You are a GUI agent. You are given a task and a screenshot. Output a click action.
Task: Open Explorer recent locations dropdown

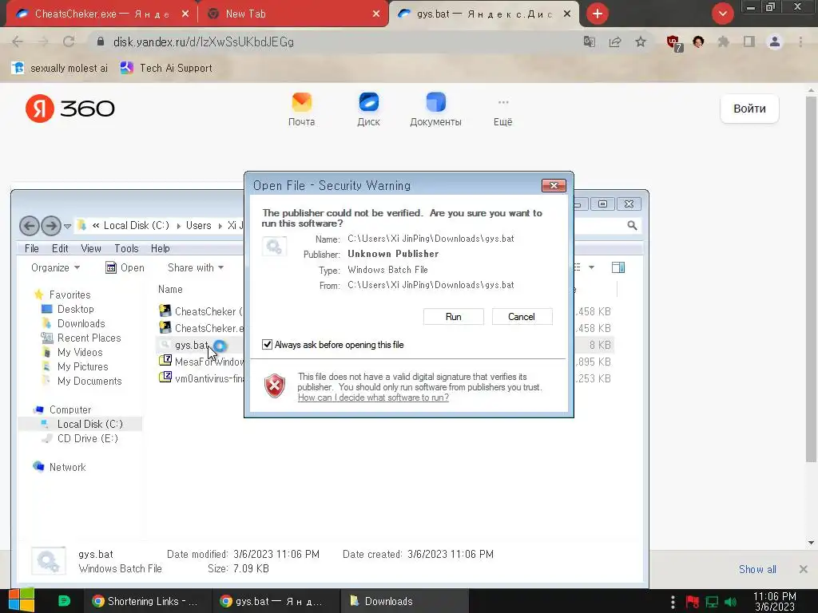click(x=67, y=226)
